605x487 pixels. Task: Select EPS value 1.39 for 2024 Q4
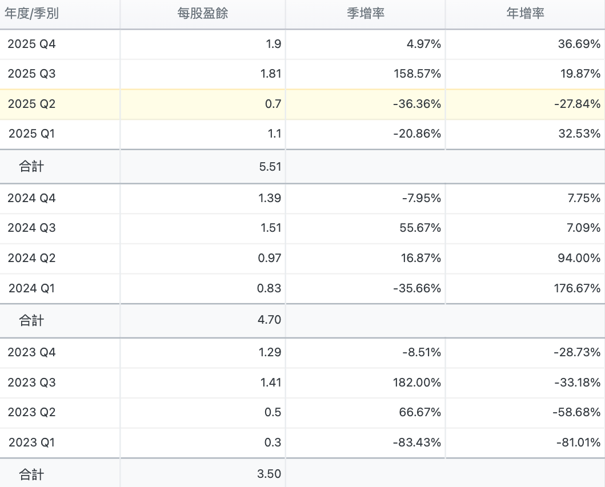[x=270, y=198]
